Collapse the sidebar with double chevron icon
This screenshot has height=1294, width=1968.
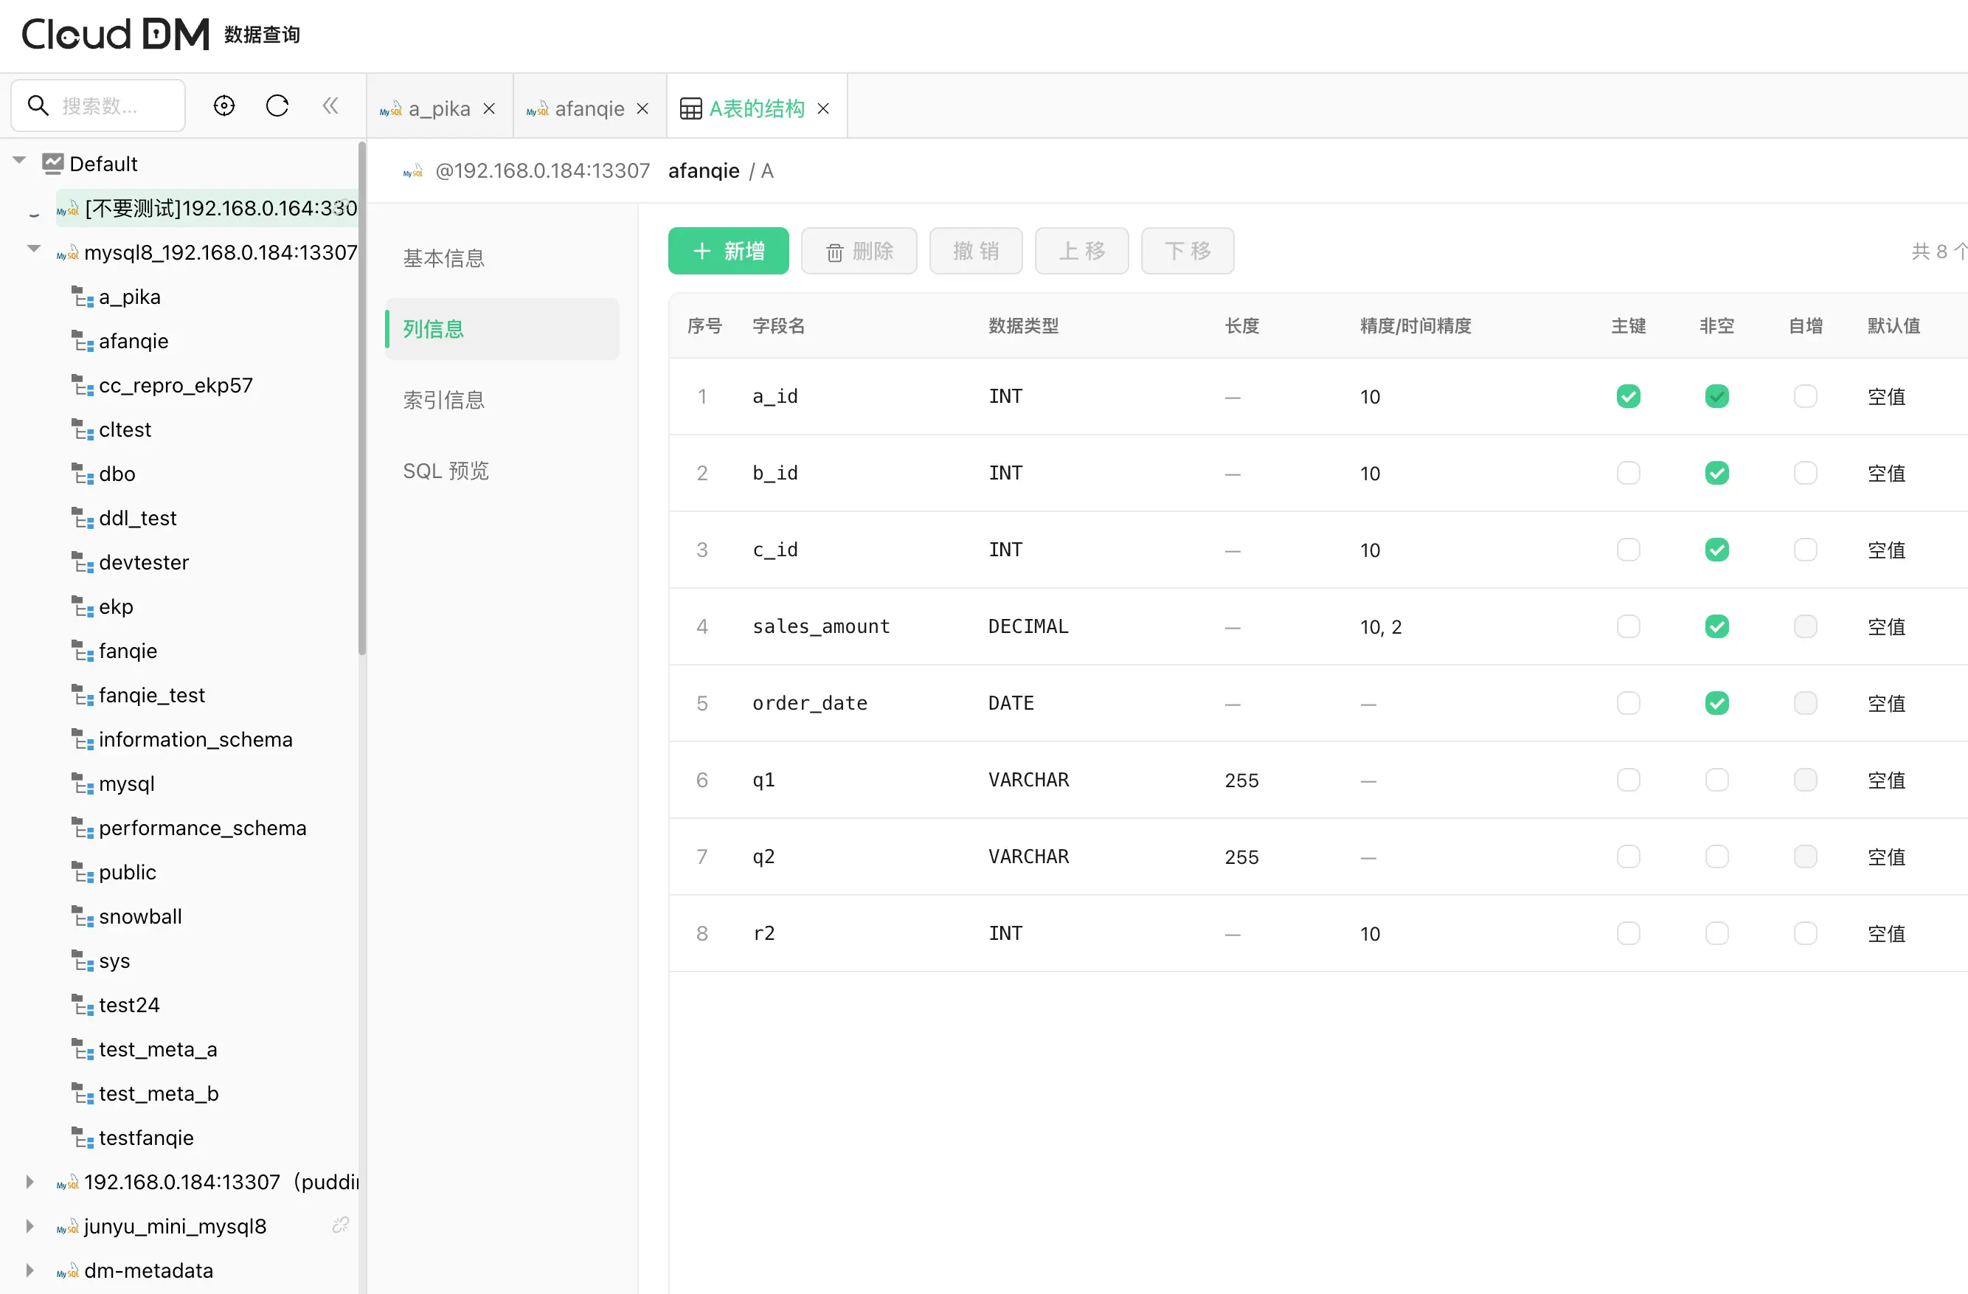pyautogui.click(x=330, y=105)
